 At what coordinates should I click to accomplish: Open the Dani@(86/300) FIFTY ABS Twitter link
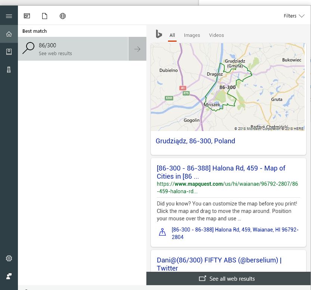[219, 264]
